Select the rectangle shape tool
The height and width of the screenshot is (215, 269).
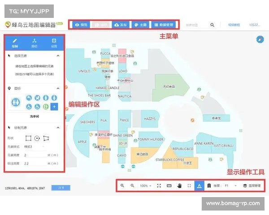pyautogui.click(x=28, y=138)
